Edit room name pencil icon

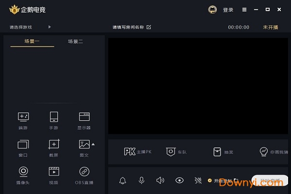(x=149, y=27)
